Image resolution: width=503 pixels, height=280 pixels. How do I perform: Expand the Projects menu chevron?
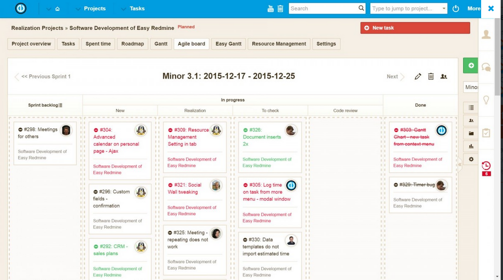click(78, 9)
